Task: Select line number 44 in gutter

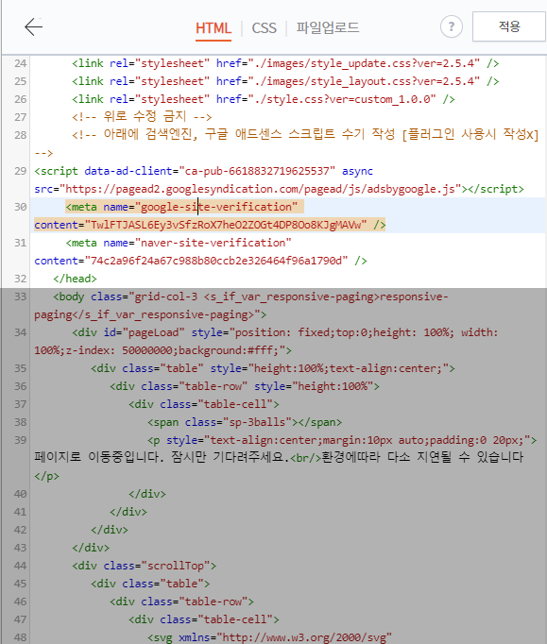Action: (x=20, y=566)
